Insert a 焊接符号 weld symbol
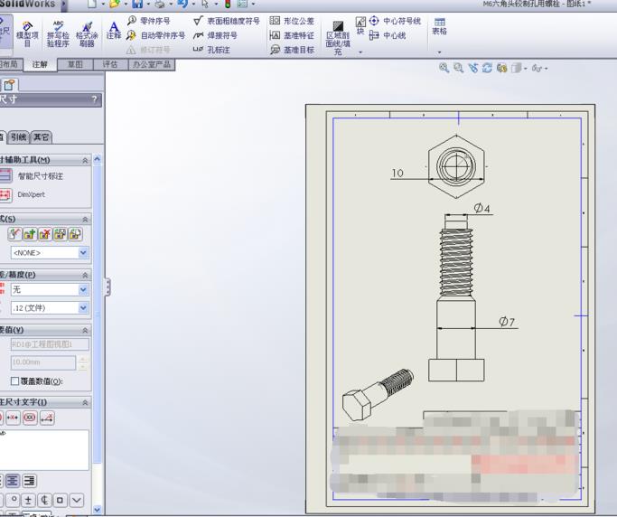The width and height of the screenshot is (617, 517). pyautogui.click(x=215, y=35)
